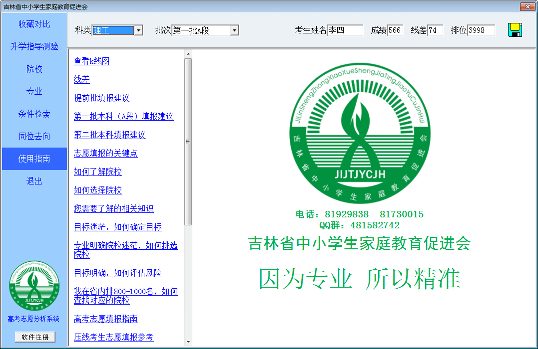Open the 查看k线图 link

91,61
